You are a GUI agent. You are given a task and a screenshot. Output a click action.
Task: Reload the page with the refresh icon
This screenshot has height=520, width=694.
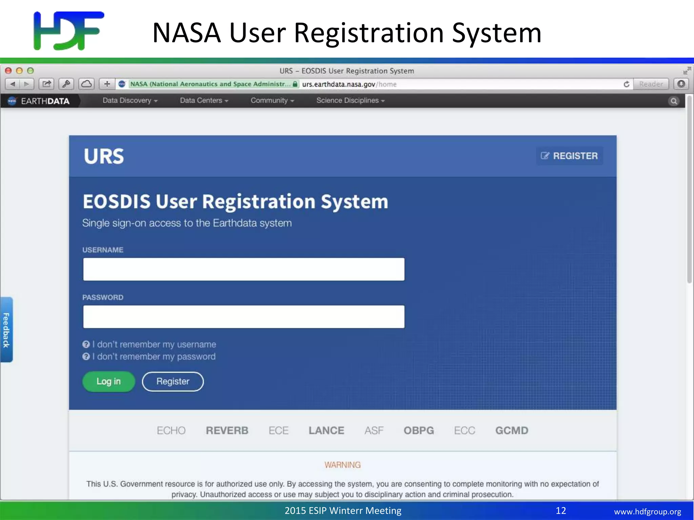click(x=627, y=84)
